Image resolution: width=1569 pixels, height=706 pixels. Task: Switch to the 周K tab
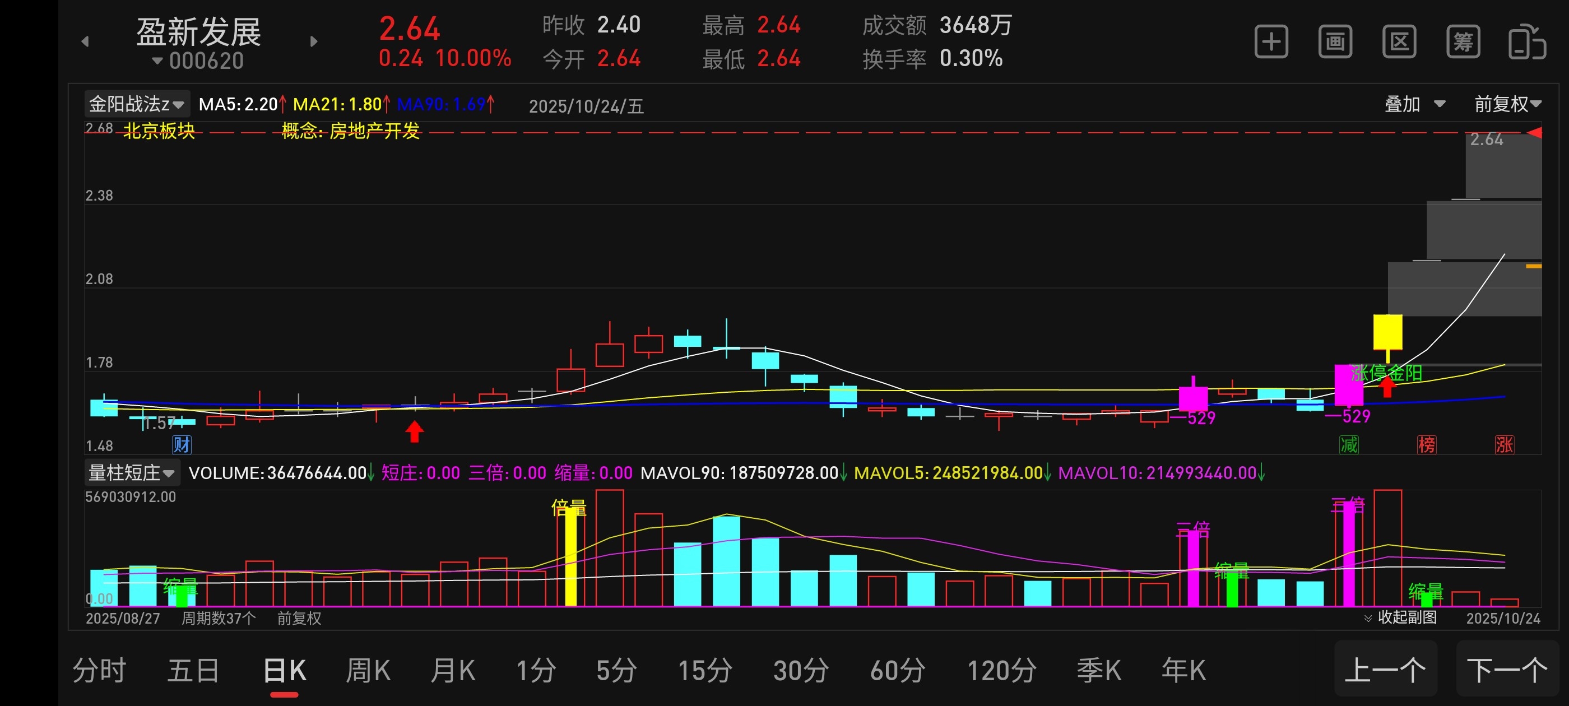(368, 671)
